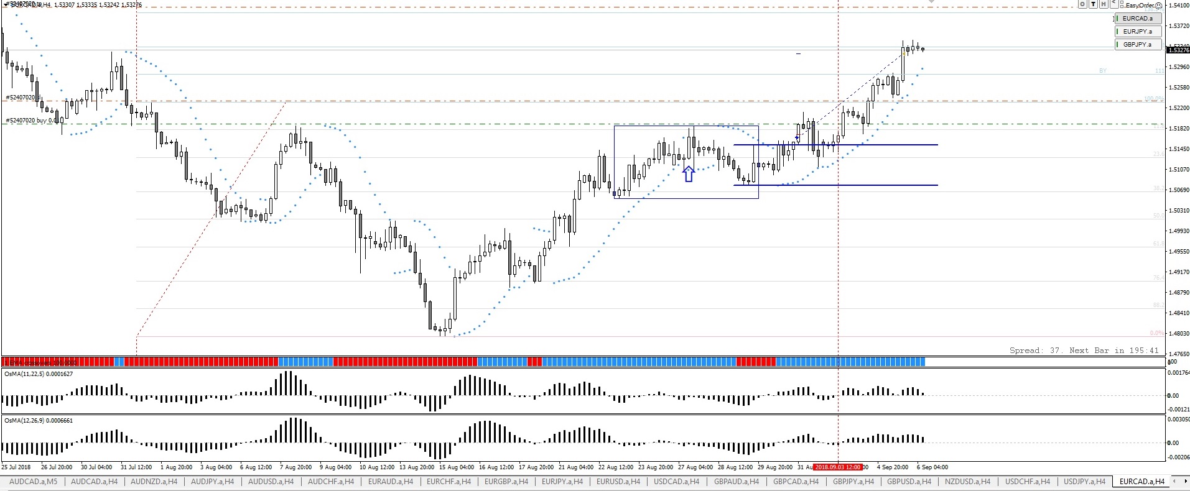Select the EURJPY.a symbol button
This screenshot has height=491, width=1190.
click(1138, 32)
